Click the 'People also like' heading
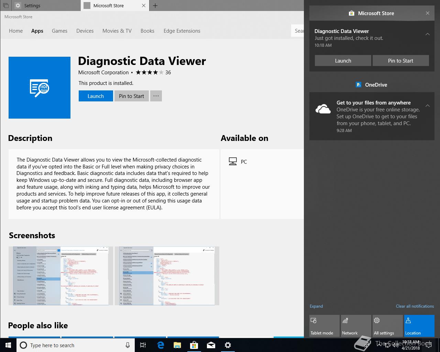The width and height of the screenshot is (440, 352). [38, 326]
